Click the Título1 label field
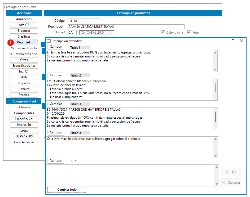Image resolution: width=250 pixels, height=197 pixels. click(x=80, y=47)
